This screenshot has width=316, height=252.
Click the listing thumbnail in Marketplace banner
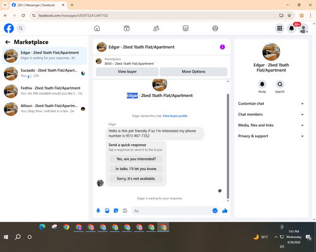[99, 61]
